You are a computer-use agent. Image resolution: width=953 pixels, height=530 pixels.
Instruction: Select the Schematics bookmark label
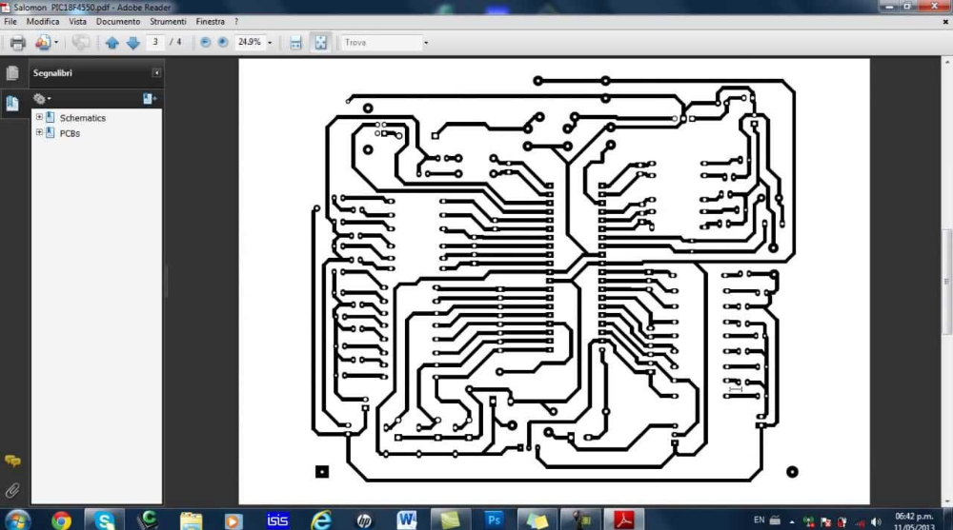tap(83, 118)
